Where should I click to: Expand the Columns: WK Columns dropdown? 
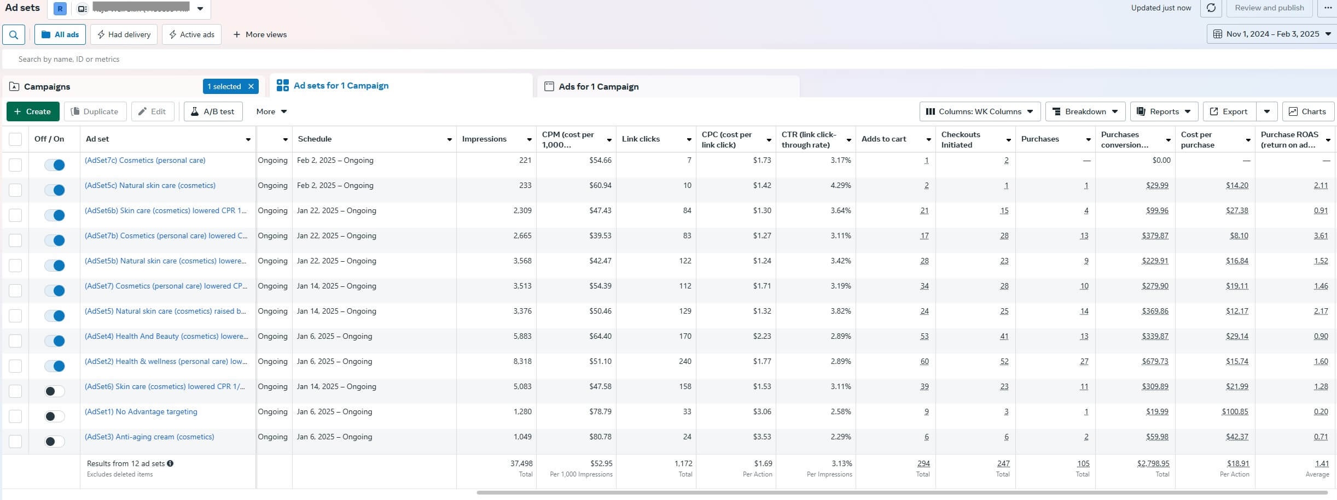[979, 111]
